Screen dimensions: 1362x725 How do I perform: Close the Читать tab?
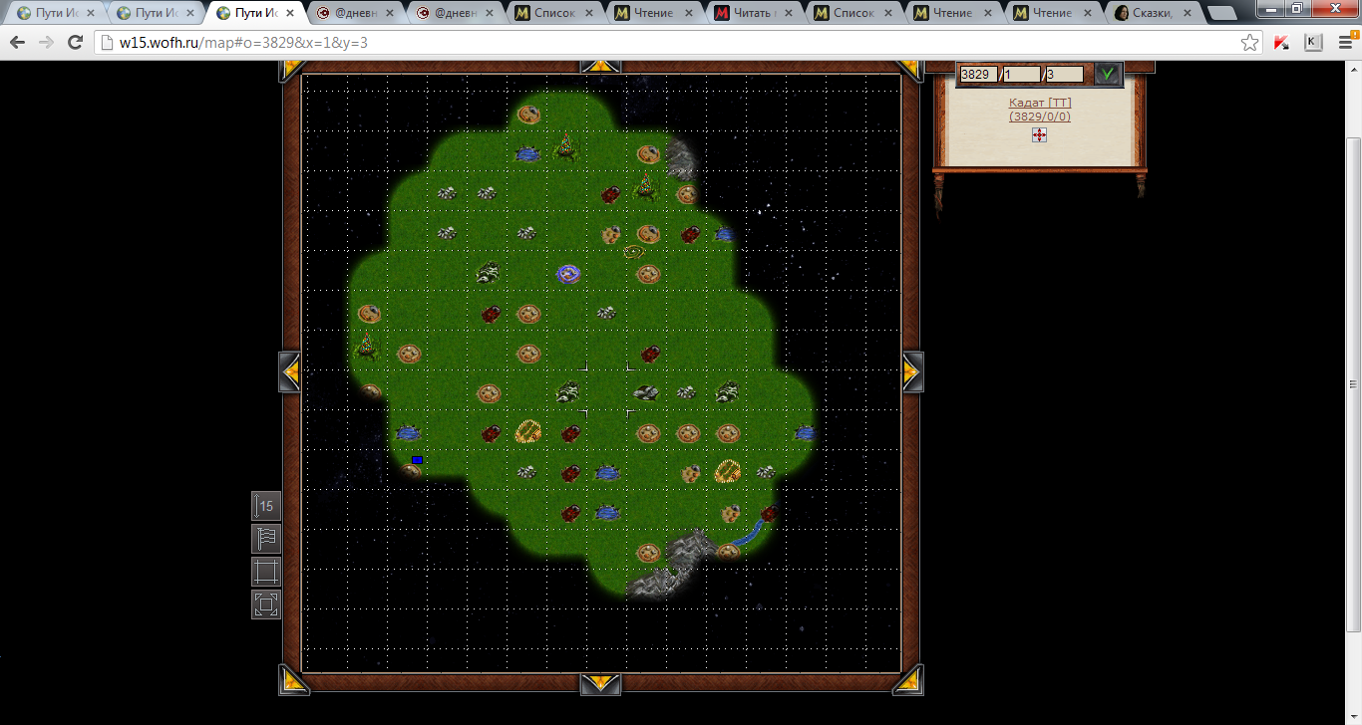pyautogui.click(x=788, y=14)
